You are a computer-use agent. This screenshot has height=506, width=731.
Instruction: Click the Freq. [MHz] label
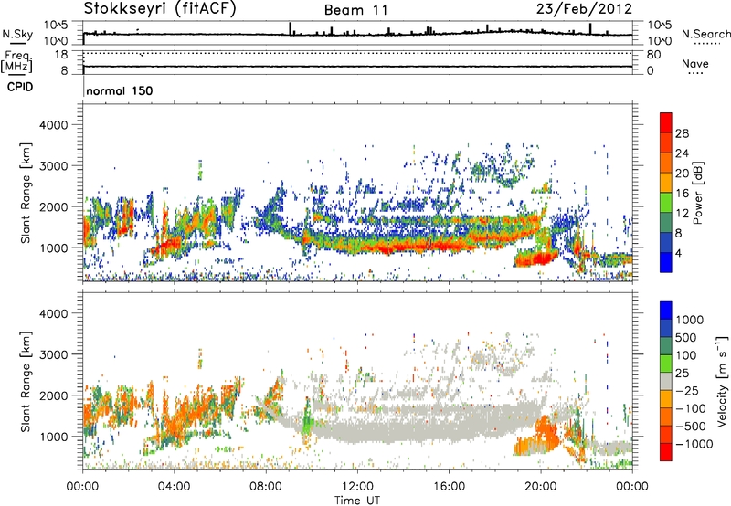click(x=16, y=62)
